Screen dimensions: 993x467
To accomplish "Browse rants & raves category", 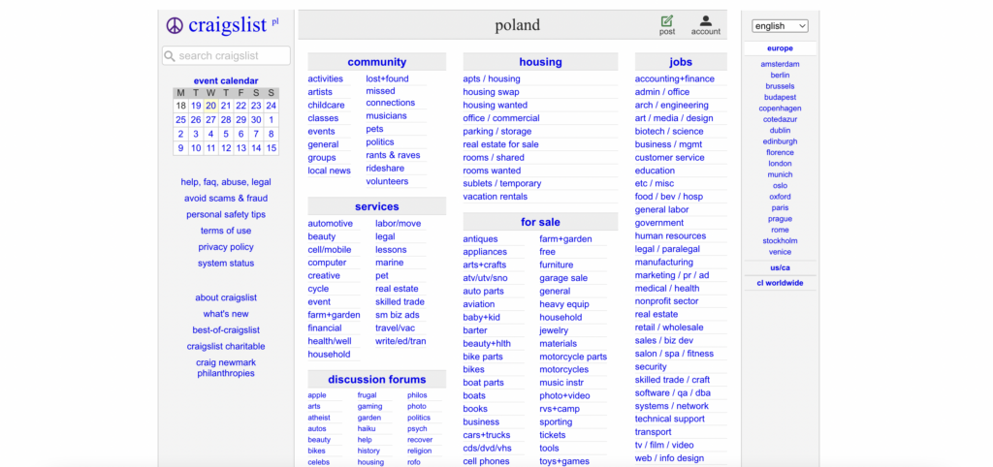I will [x=393, y=155].
